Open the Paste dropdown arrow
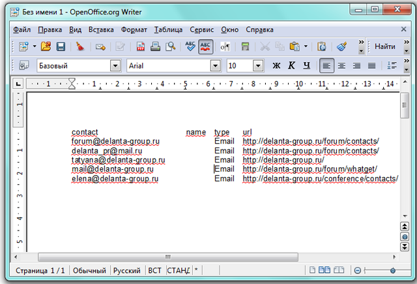The image size is (417, 284). (306, 46)
